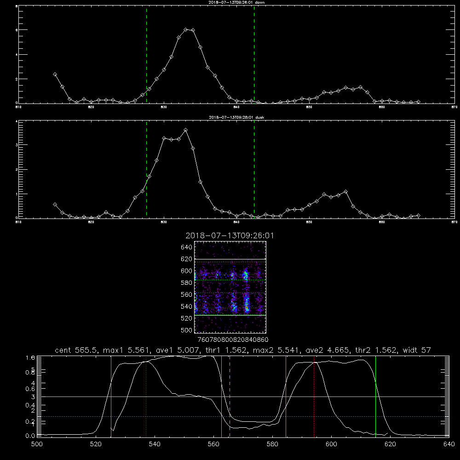Click the highest peak data point in the dawn plot

point(186,29)
